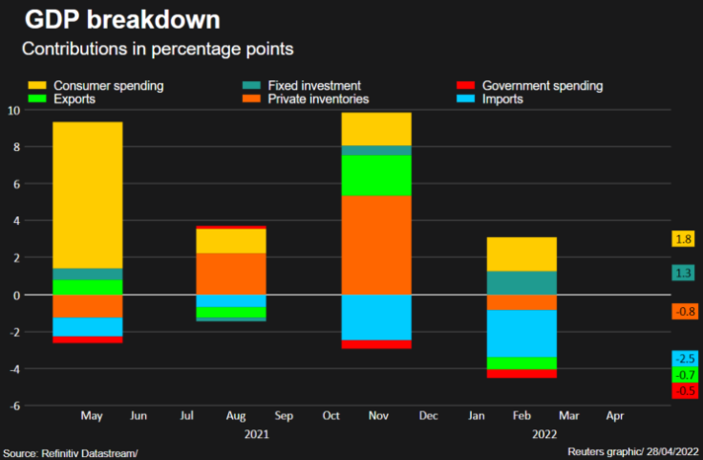Select the orange -0.8 value label
703x460 pixels.
pos(685,312)
